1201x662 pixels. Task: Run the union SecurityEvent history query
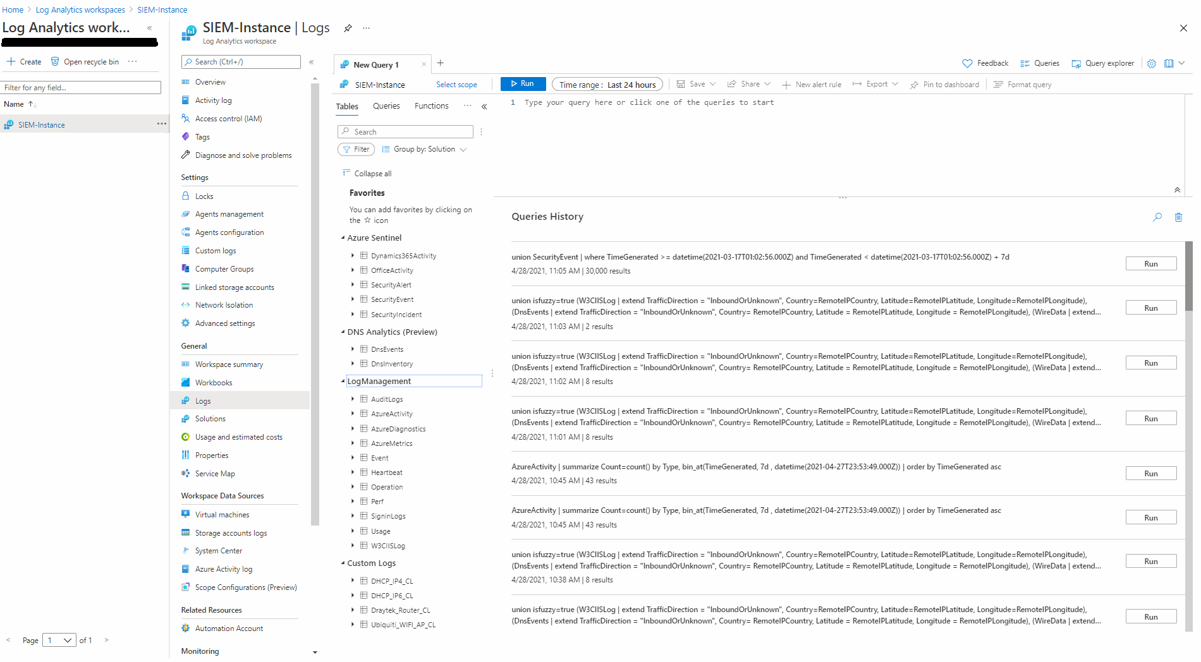(1151, 264)
